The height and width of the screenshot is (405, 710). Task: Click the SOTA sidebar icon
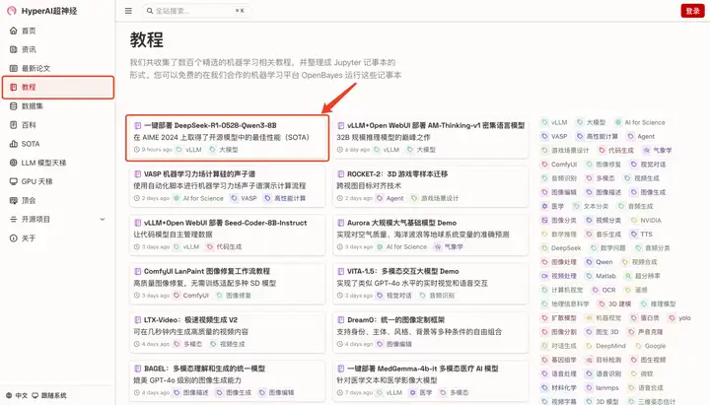pyautogui.click(x=14, y=144)
